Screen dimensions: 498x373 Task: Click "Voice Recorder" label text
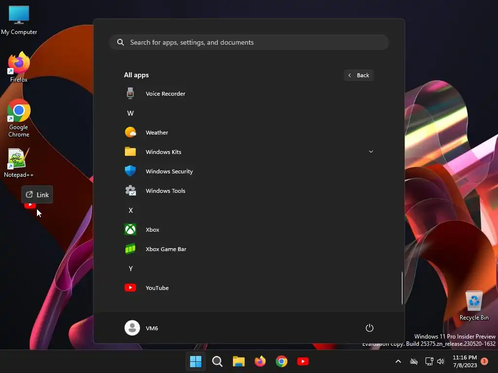click(x=165, y=94)
